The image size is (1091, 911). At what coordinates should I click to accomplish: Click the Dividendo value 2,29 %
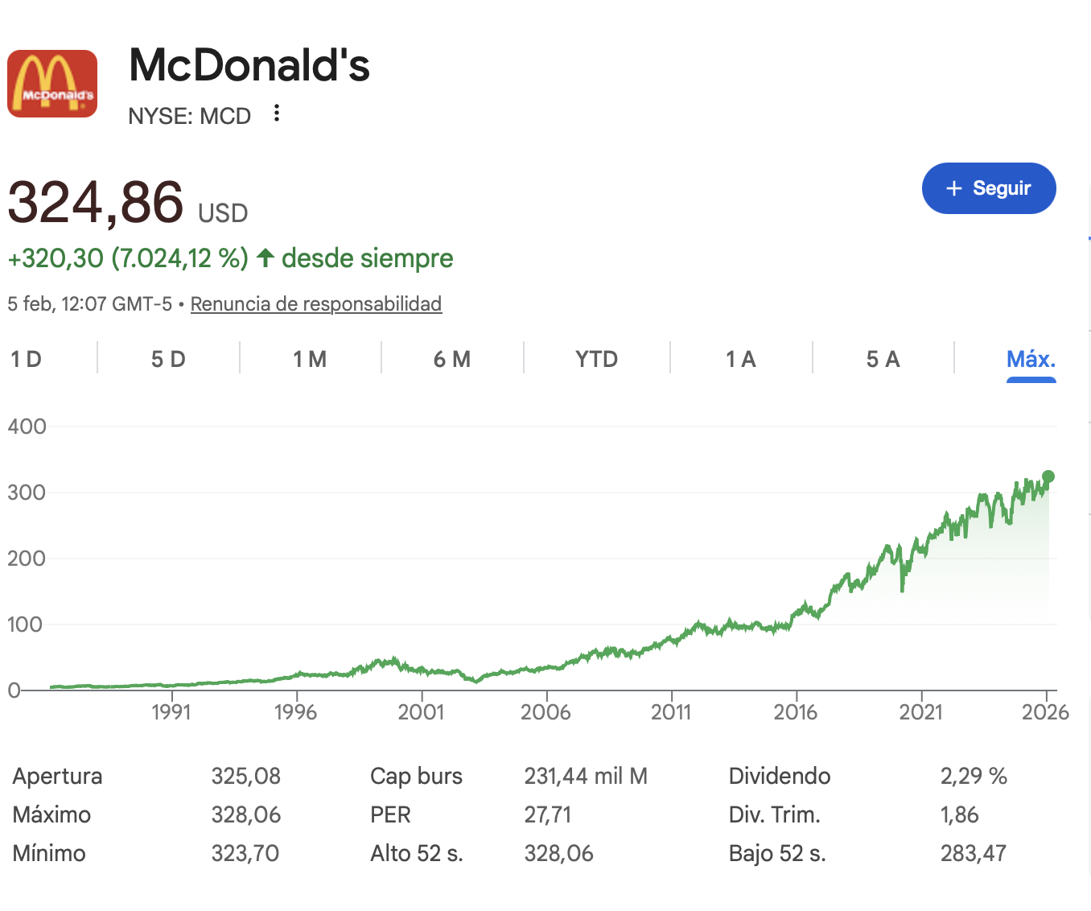[974, 776]
